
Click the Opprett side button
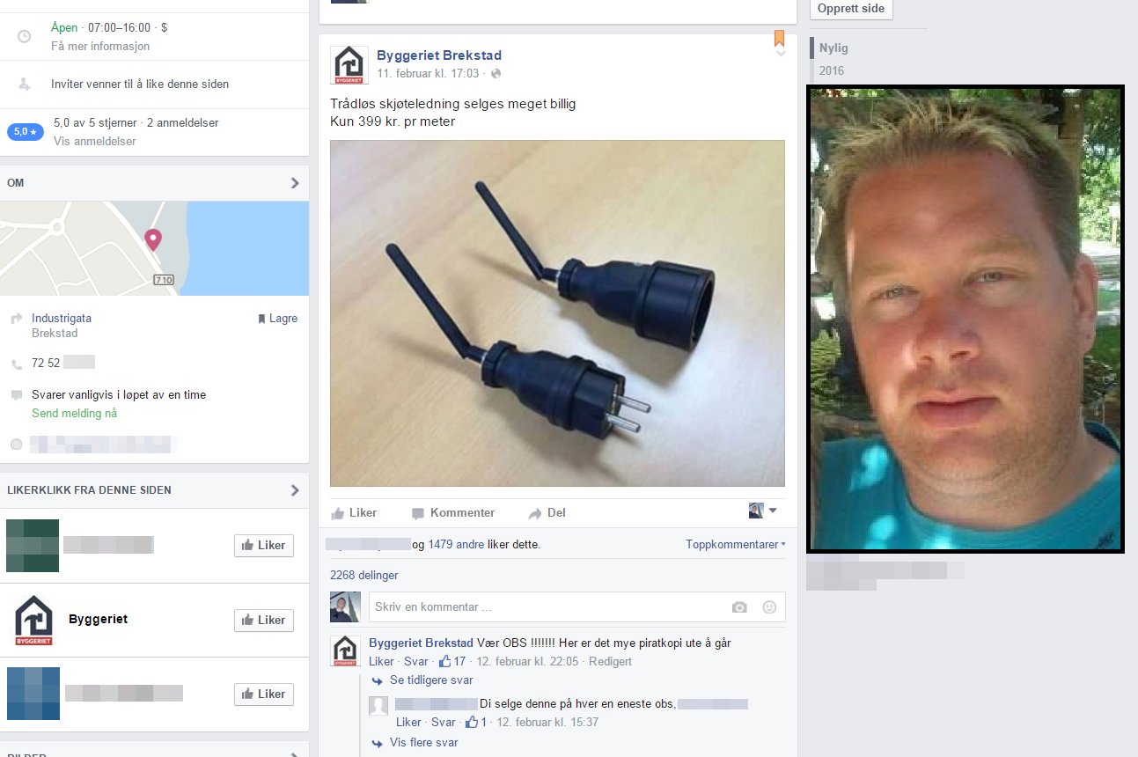pyautogui.click(x=851, y=8)
